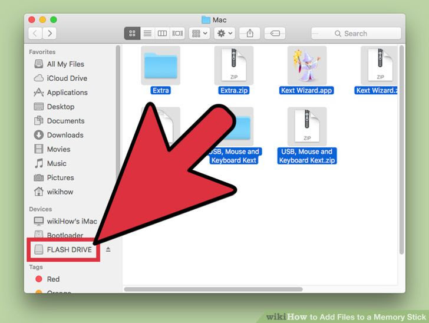Click USB, Mouse and Keyboard Kext folder label
Image resolution: width=429 pixels, height=323 pixels.
[234, 156]
